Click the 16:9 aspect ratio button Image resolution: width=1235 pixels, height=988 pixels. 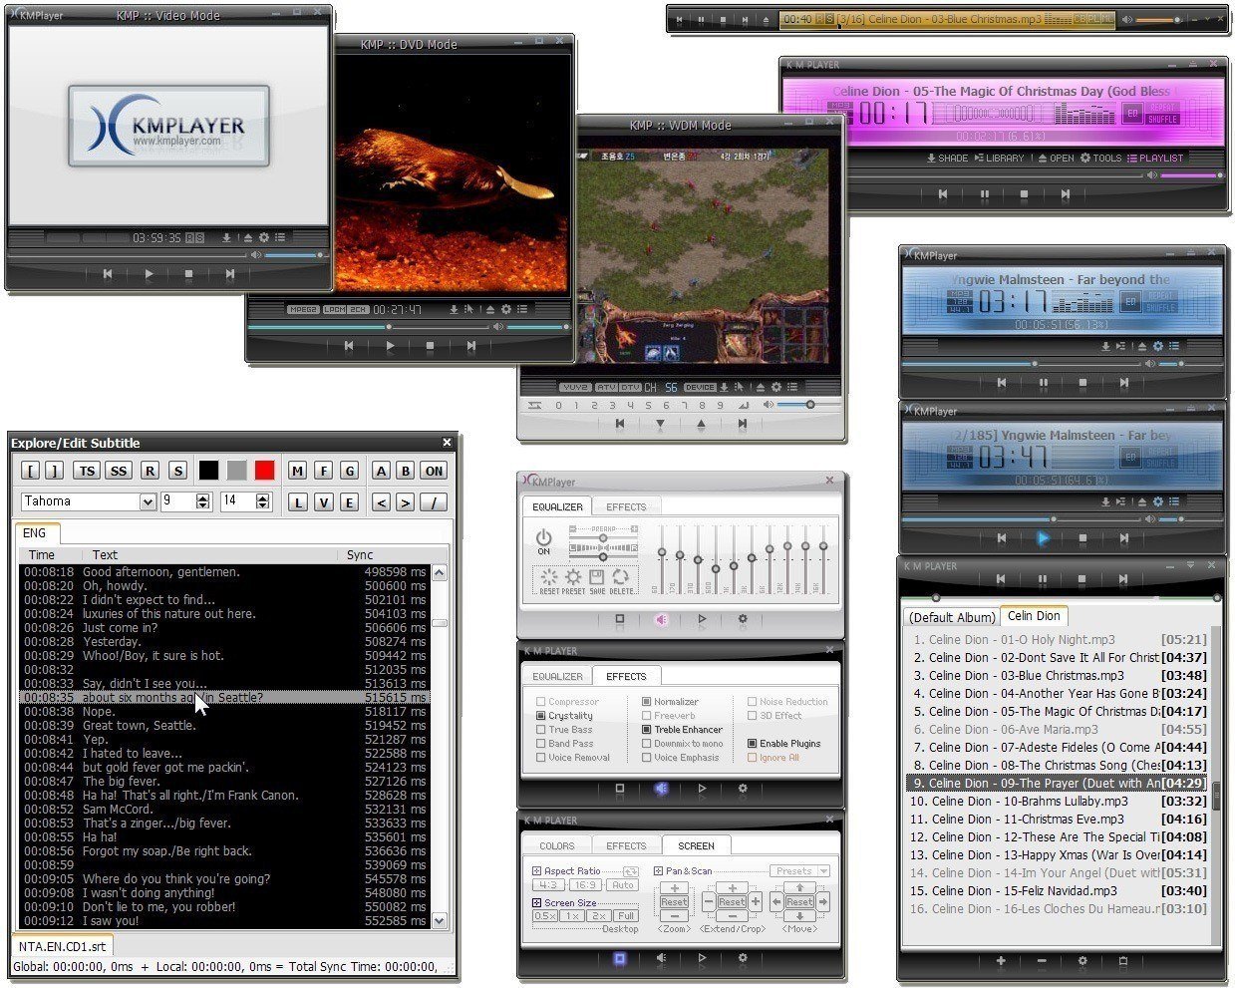(x=585, y=885)
